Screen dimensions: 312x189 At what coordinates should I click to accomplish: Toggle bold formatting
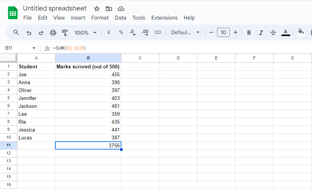click(249, 33)
